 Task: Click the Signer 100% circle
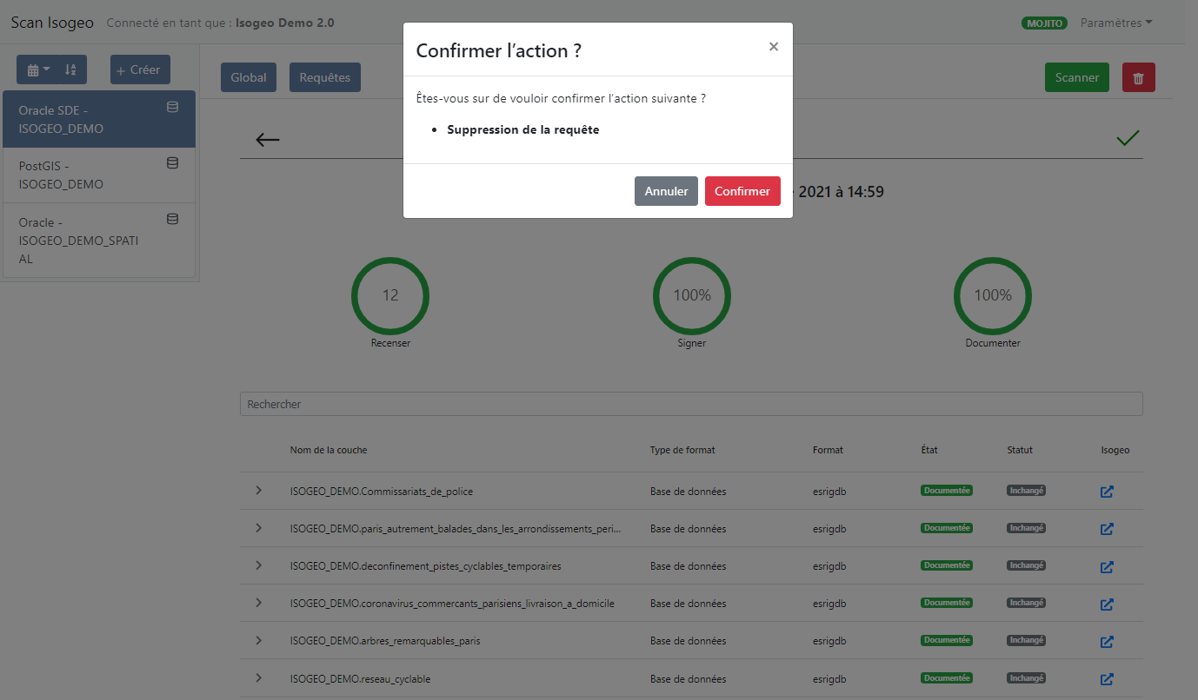(x=692, y=295)
